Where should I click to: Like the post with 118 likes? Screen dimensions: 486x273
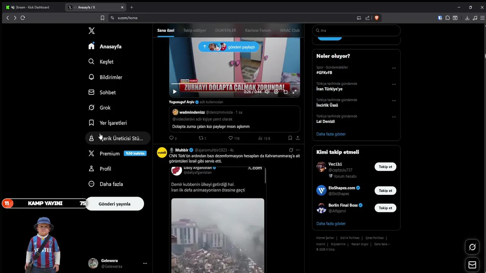pos(234,138)
